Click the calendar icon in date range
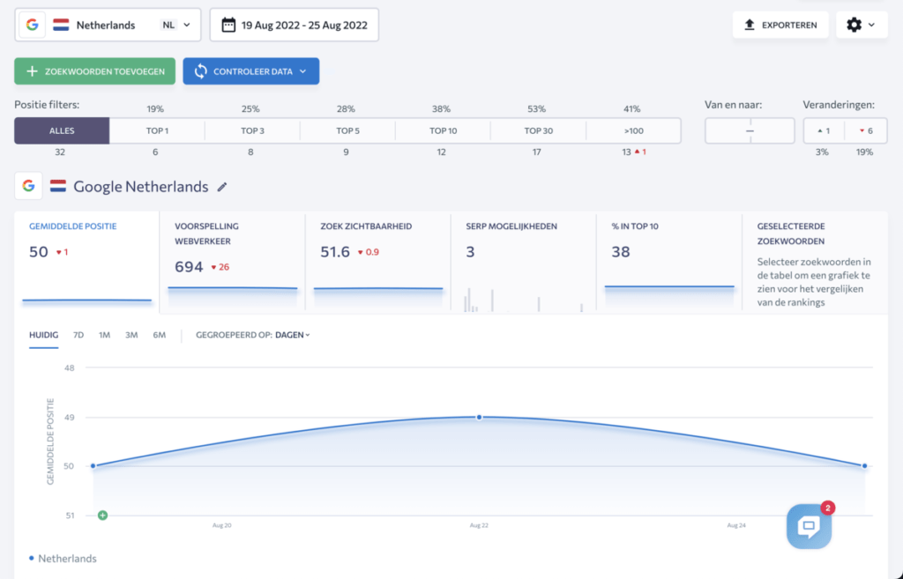This screenshot has width=903, height=579. [x=228, y=26]
